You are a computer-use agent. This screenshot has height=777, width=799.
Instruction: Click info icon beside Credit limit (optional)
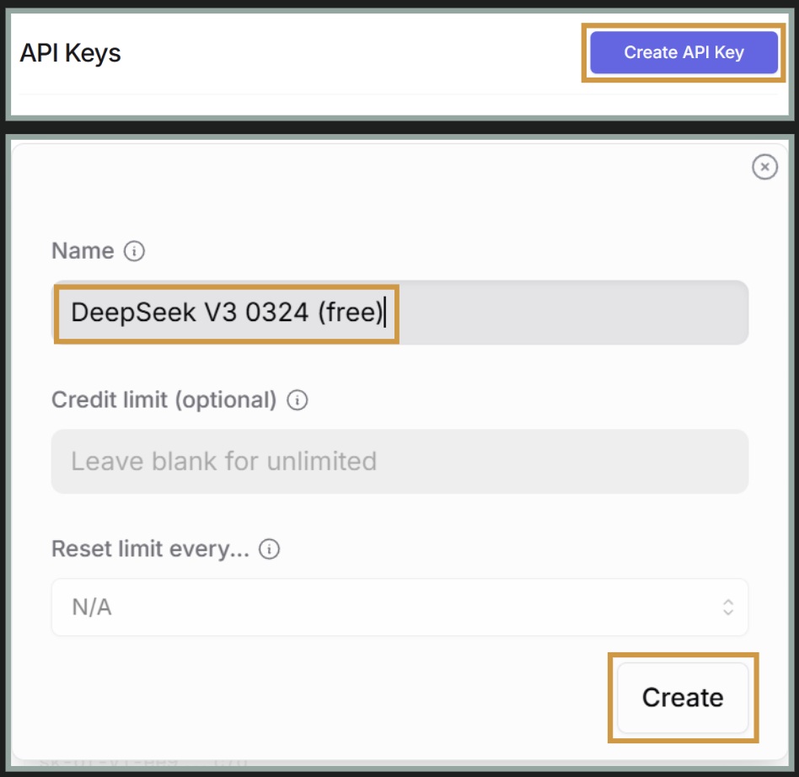[297, 400]
